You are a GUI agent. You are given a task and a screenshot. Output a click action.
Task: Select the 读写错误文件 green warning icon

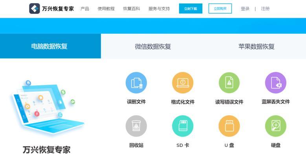pyautogui.click(x=229, y=83)
